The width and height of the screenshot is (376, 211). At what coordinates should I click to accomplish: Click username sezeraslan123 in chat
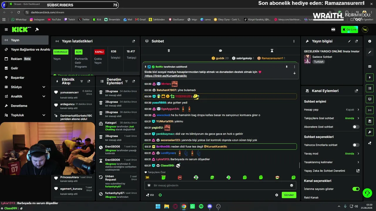click(170, 140)
